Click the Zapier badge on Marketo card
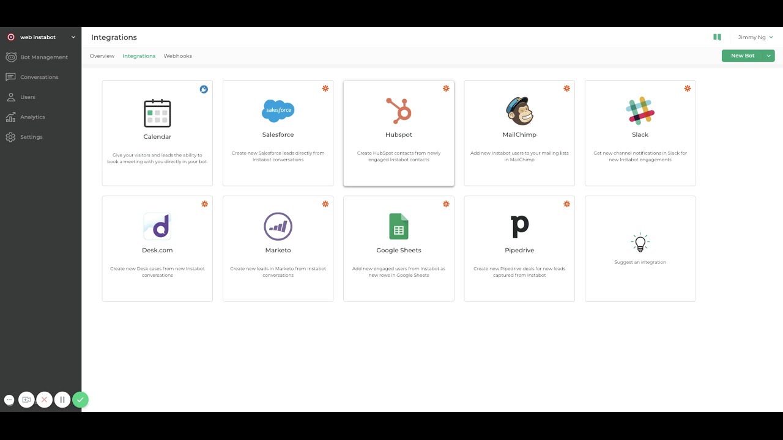Image resolution: width=783 pixels, height=440 pixels. click(325, 204)
